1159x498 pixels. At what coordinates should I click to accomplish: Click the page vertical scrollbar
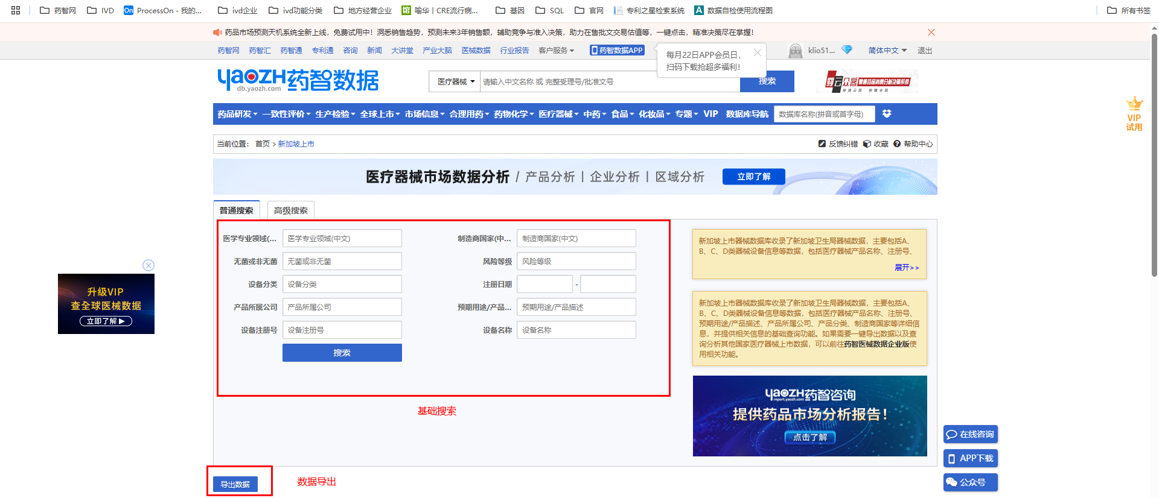[x=1154, y=156]
